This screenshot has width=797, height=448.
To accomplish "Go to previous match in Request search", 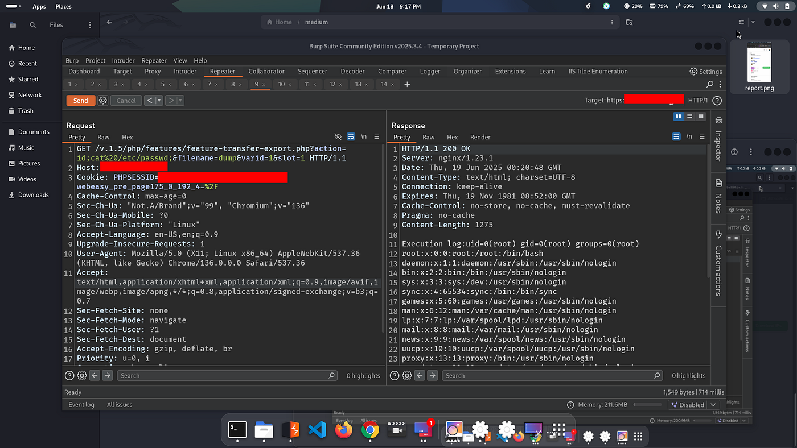I will tap(95, 375).
